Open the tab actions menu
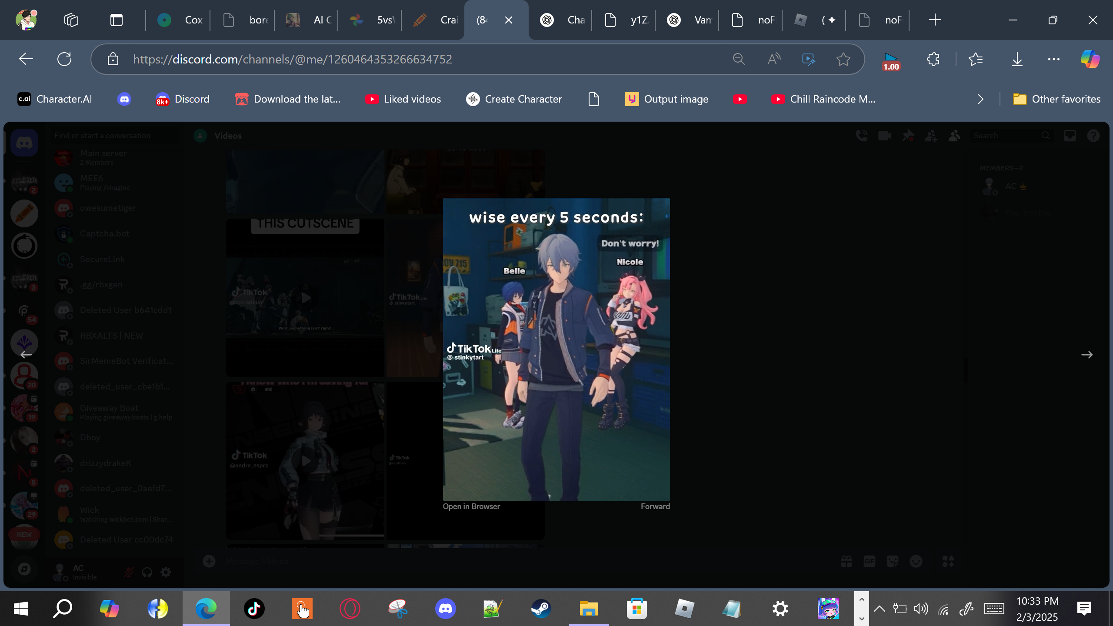 point(117,20)
